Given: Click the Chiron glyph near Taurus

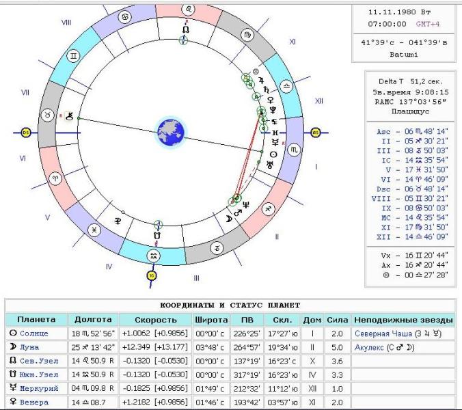Looking at the screenshot, I should pyautogui.click(x=69, y=115).
